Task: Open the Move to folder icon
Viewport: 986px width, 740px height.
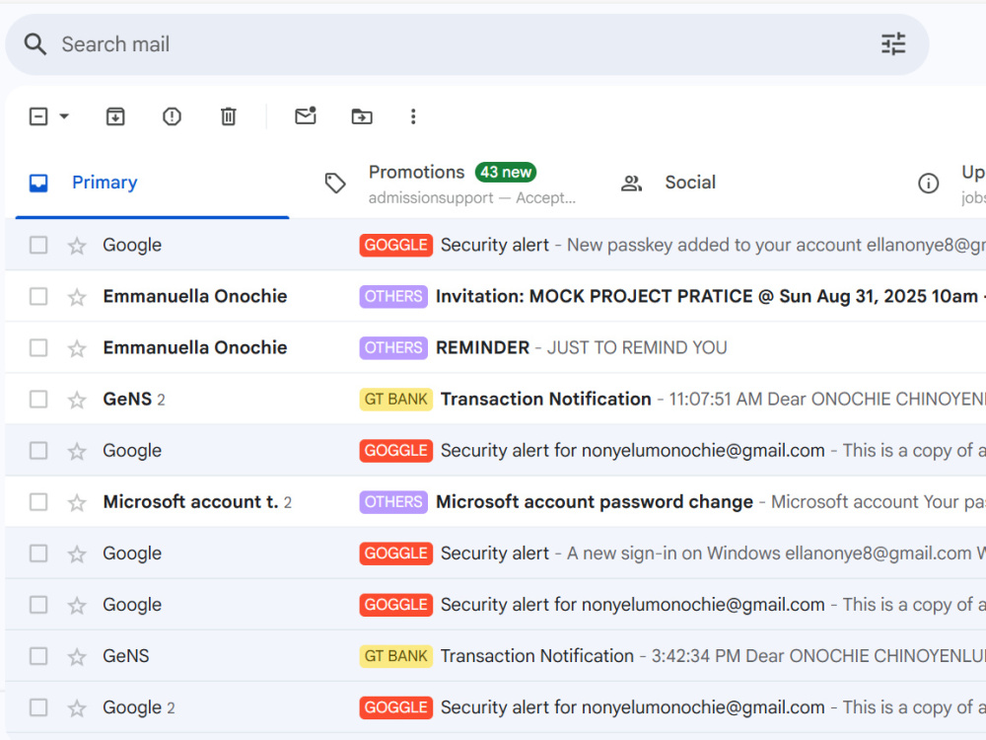Action: coord(362,116)
